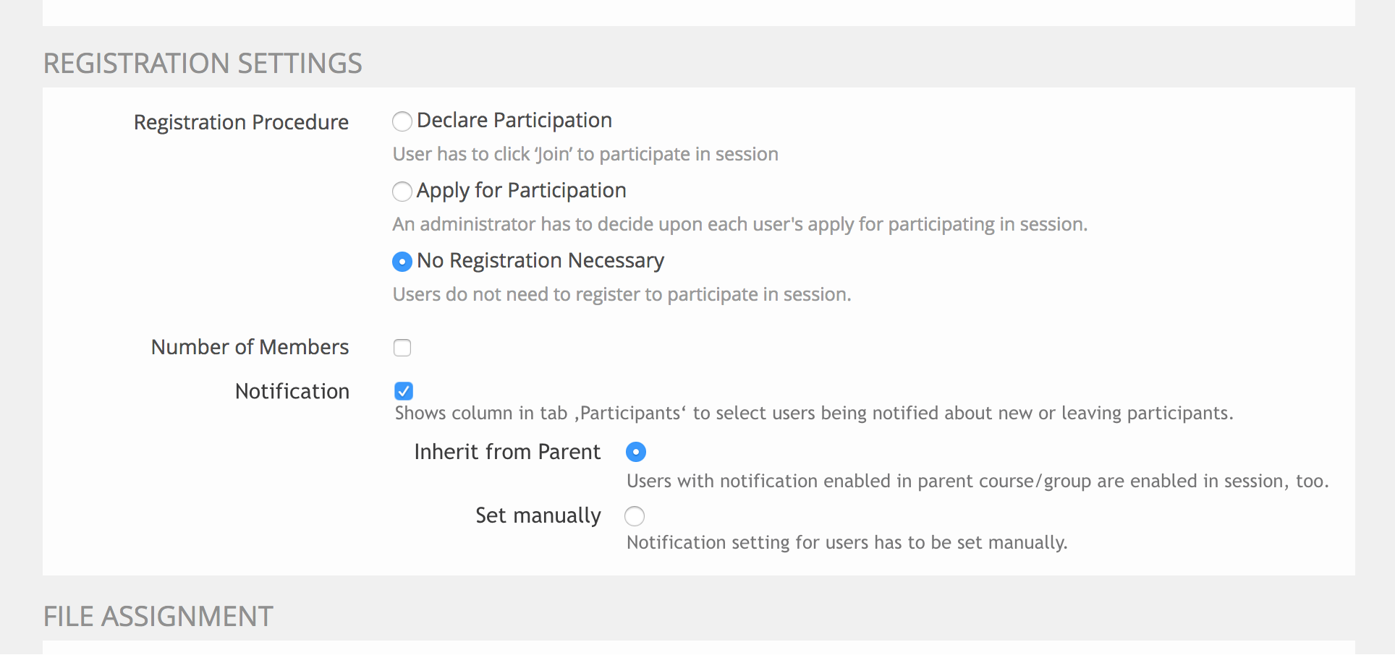Click the REGISTRATION SETTINGS section heading
Viewport: 1395px width, 655px height.
(203, 64)
